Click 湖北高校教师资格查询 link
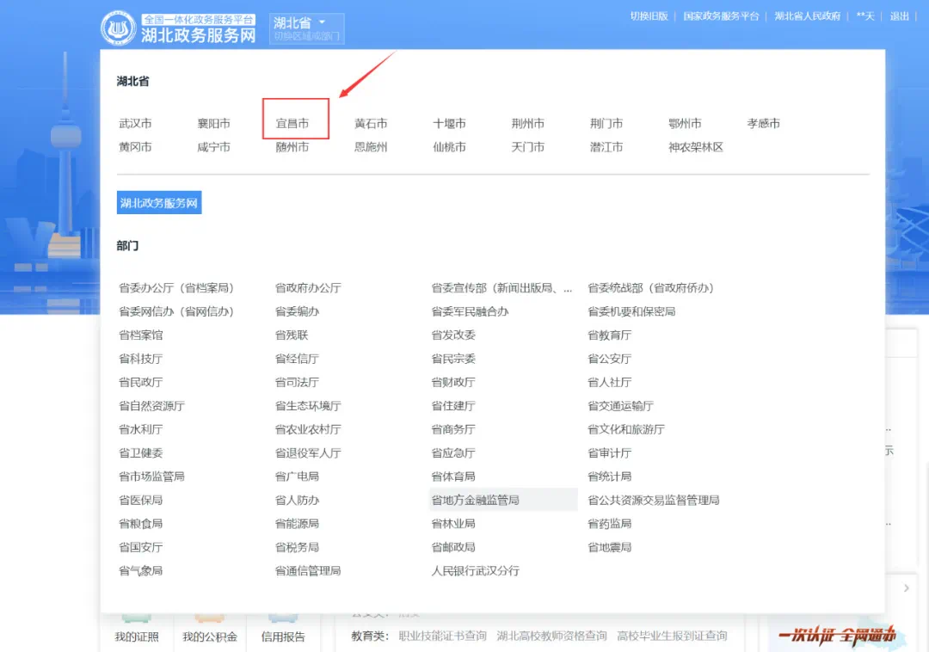Image resolution: width=929 pixels, height=652 pixels. (551, 637)
